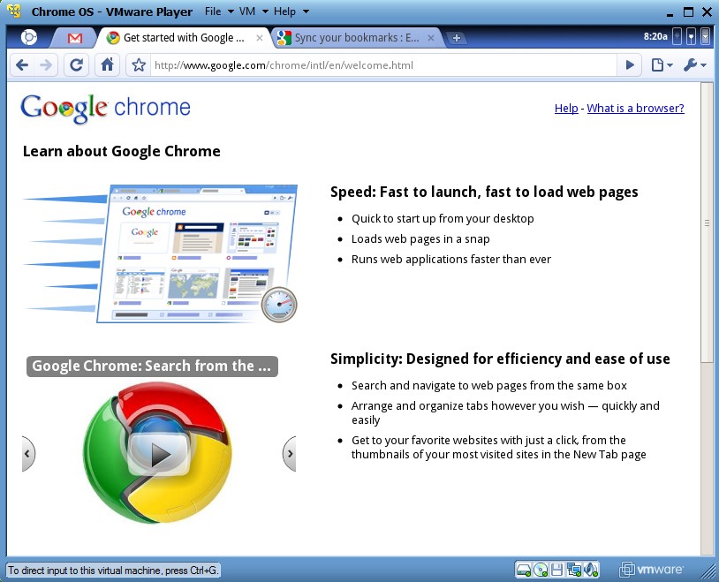Open the File menu in VMware Player

pos(216,11)
